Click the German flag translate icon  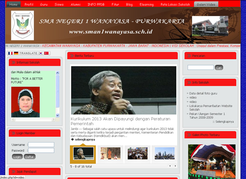tap(16, 53)
